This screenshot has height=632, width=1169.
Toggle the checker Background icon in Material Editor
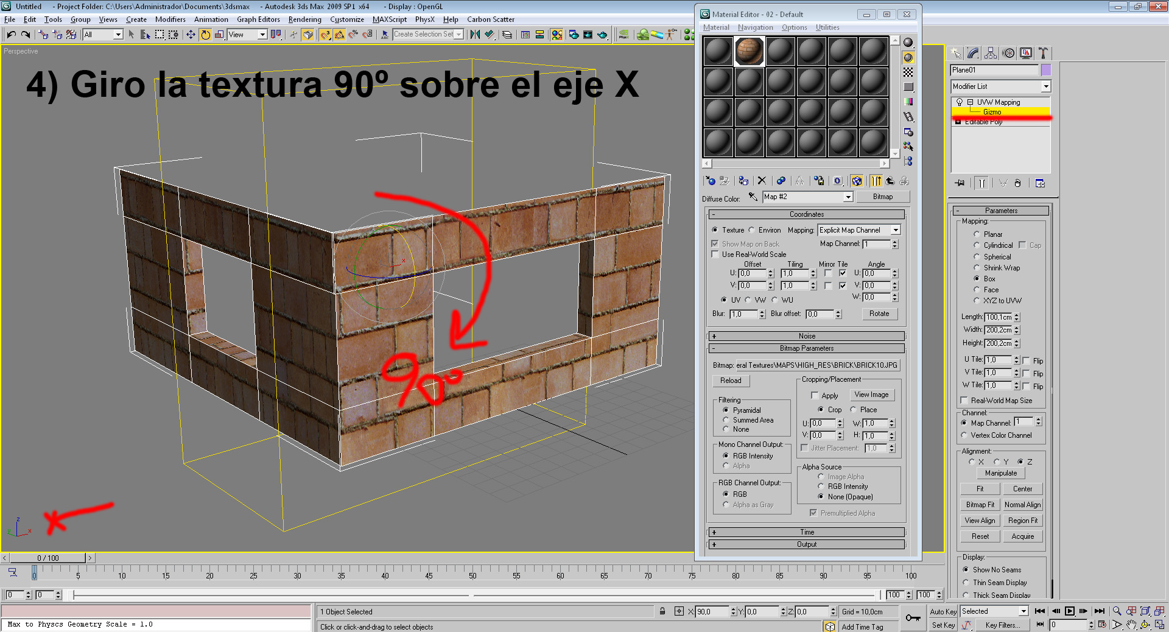[x=908, y=72]
